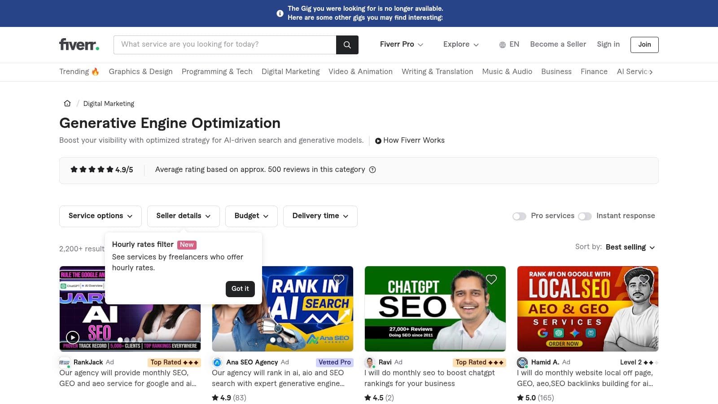Open the Digital Marketing category
This screenshot has height=404, width=718.
[290, 72]
